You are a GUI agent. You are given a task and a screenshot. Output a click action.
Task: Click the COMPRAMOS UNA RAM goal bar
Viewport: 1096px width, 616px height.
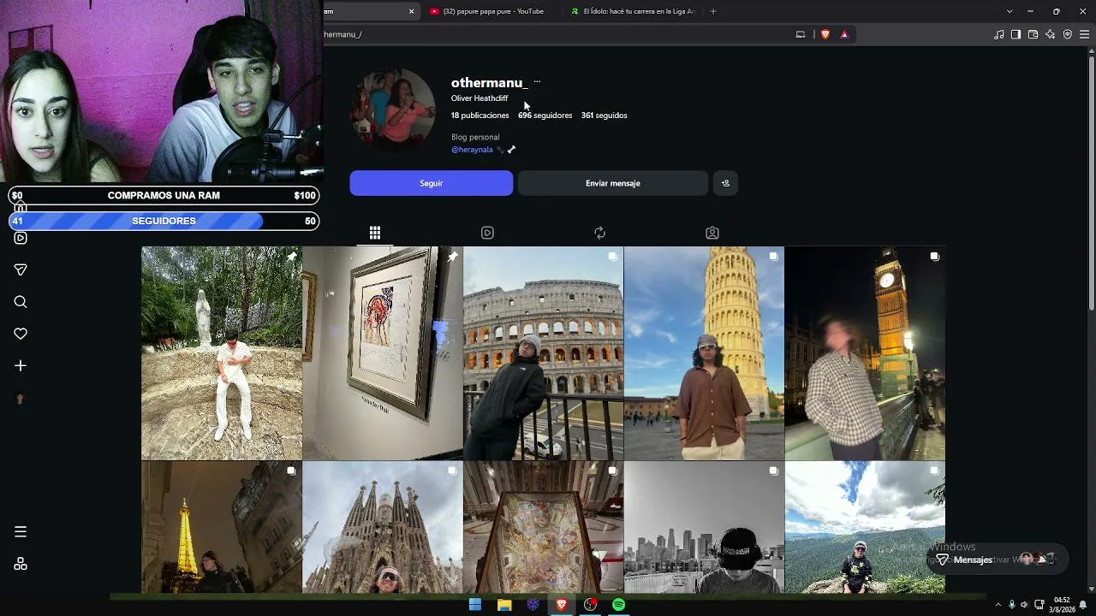click(x=164, y=195)
